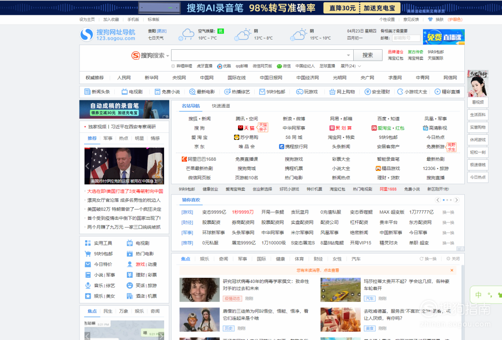Switch to the 快速通道 tab
Viewport: 502px width, 340px height.
[x=221, y=106]
